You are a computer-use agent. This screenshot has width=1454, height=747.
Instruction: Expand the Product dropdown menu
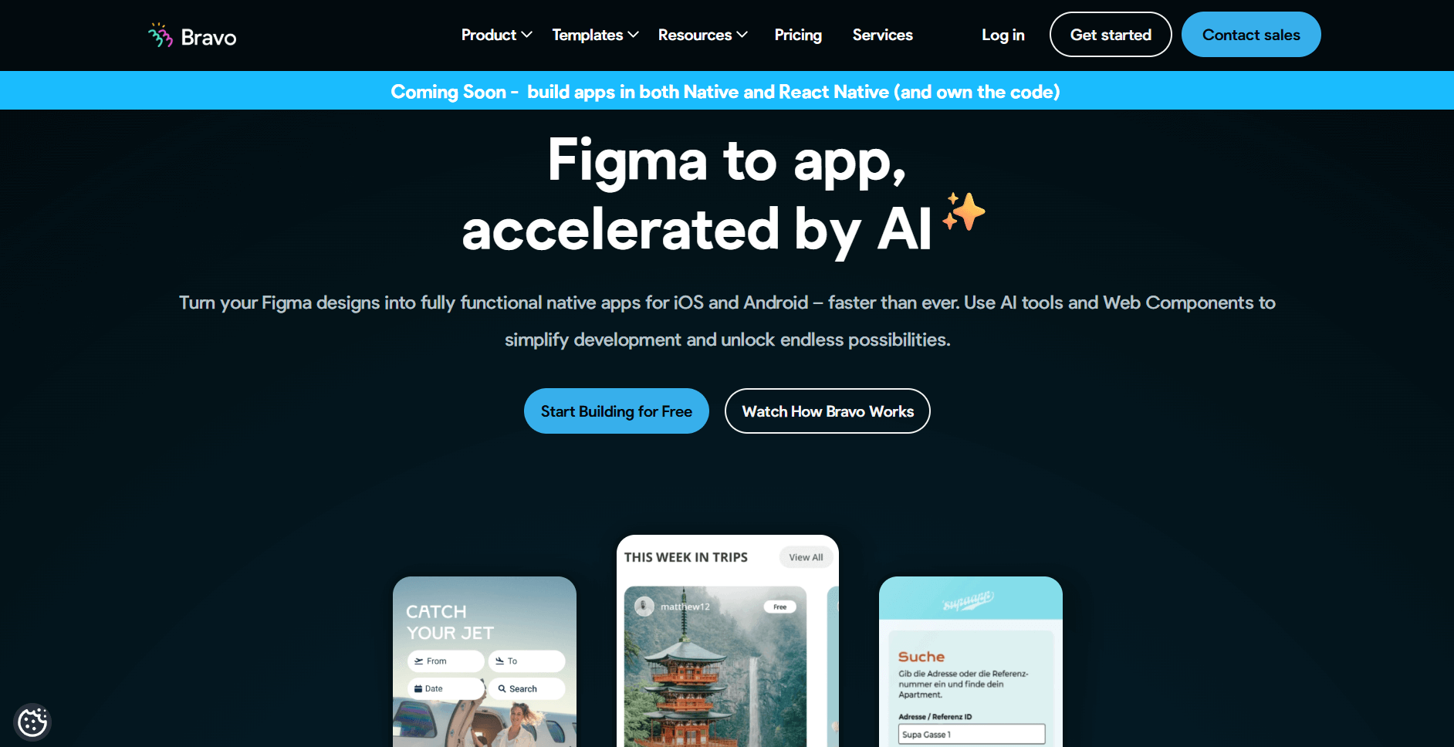click(x=496, y=35)
